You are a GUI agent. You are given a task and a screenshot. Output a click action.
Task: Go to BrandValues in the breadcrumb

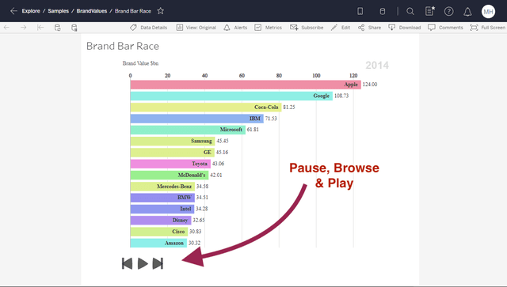point(92,11)
